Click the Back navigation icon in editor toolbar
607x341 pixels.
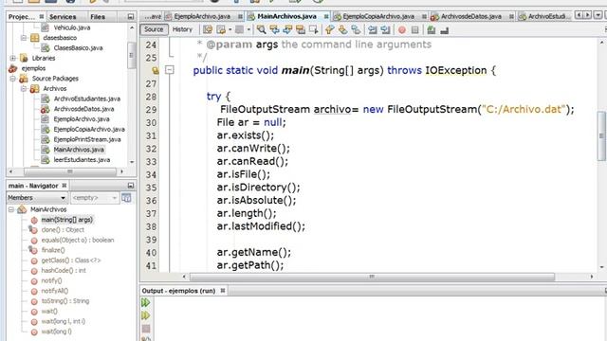tap(221, 29)
